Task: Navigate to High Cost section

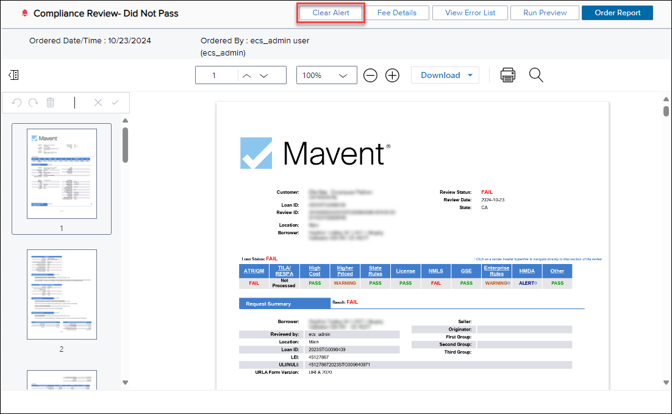Action: (315, 271)
